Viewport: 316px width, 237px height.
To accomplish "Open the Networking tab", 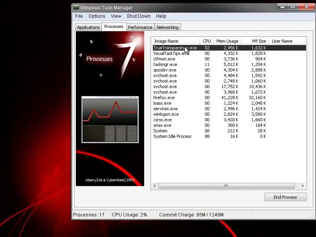I will point(167,27).
